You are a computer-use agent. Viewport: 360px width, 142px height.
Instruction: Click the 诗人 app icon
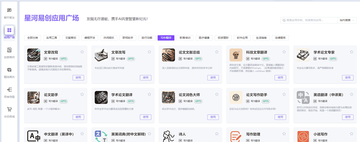[x=168, y=136]
